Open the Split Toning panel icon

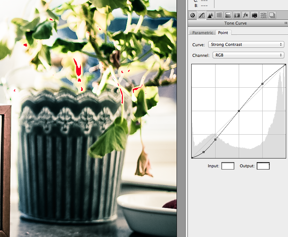(228, 15)
